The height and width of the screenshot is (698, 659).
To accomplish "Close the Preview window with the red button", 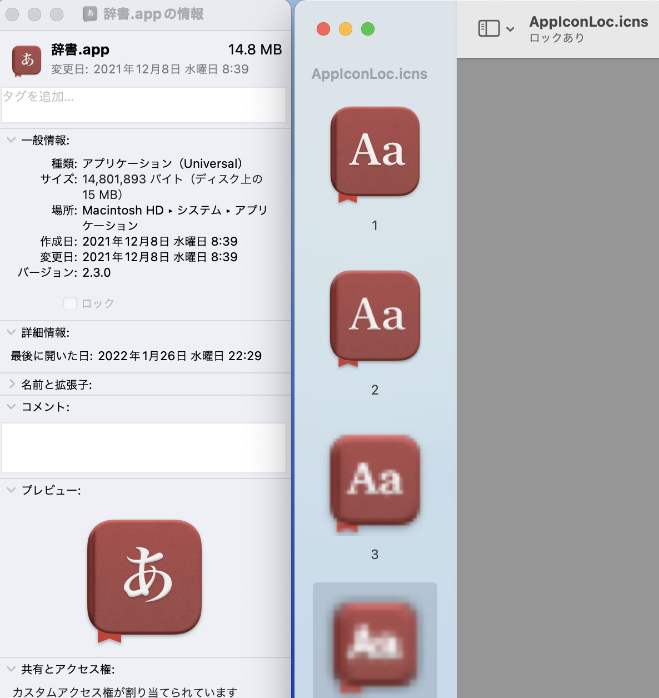I will (x=323, y=29).
